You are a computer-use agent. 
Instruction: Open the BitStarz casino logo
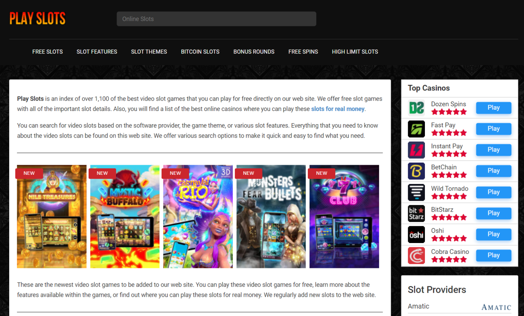click(416, 213)
